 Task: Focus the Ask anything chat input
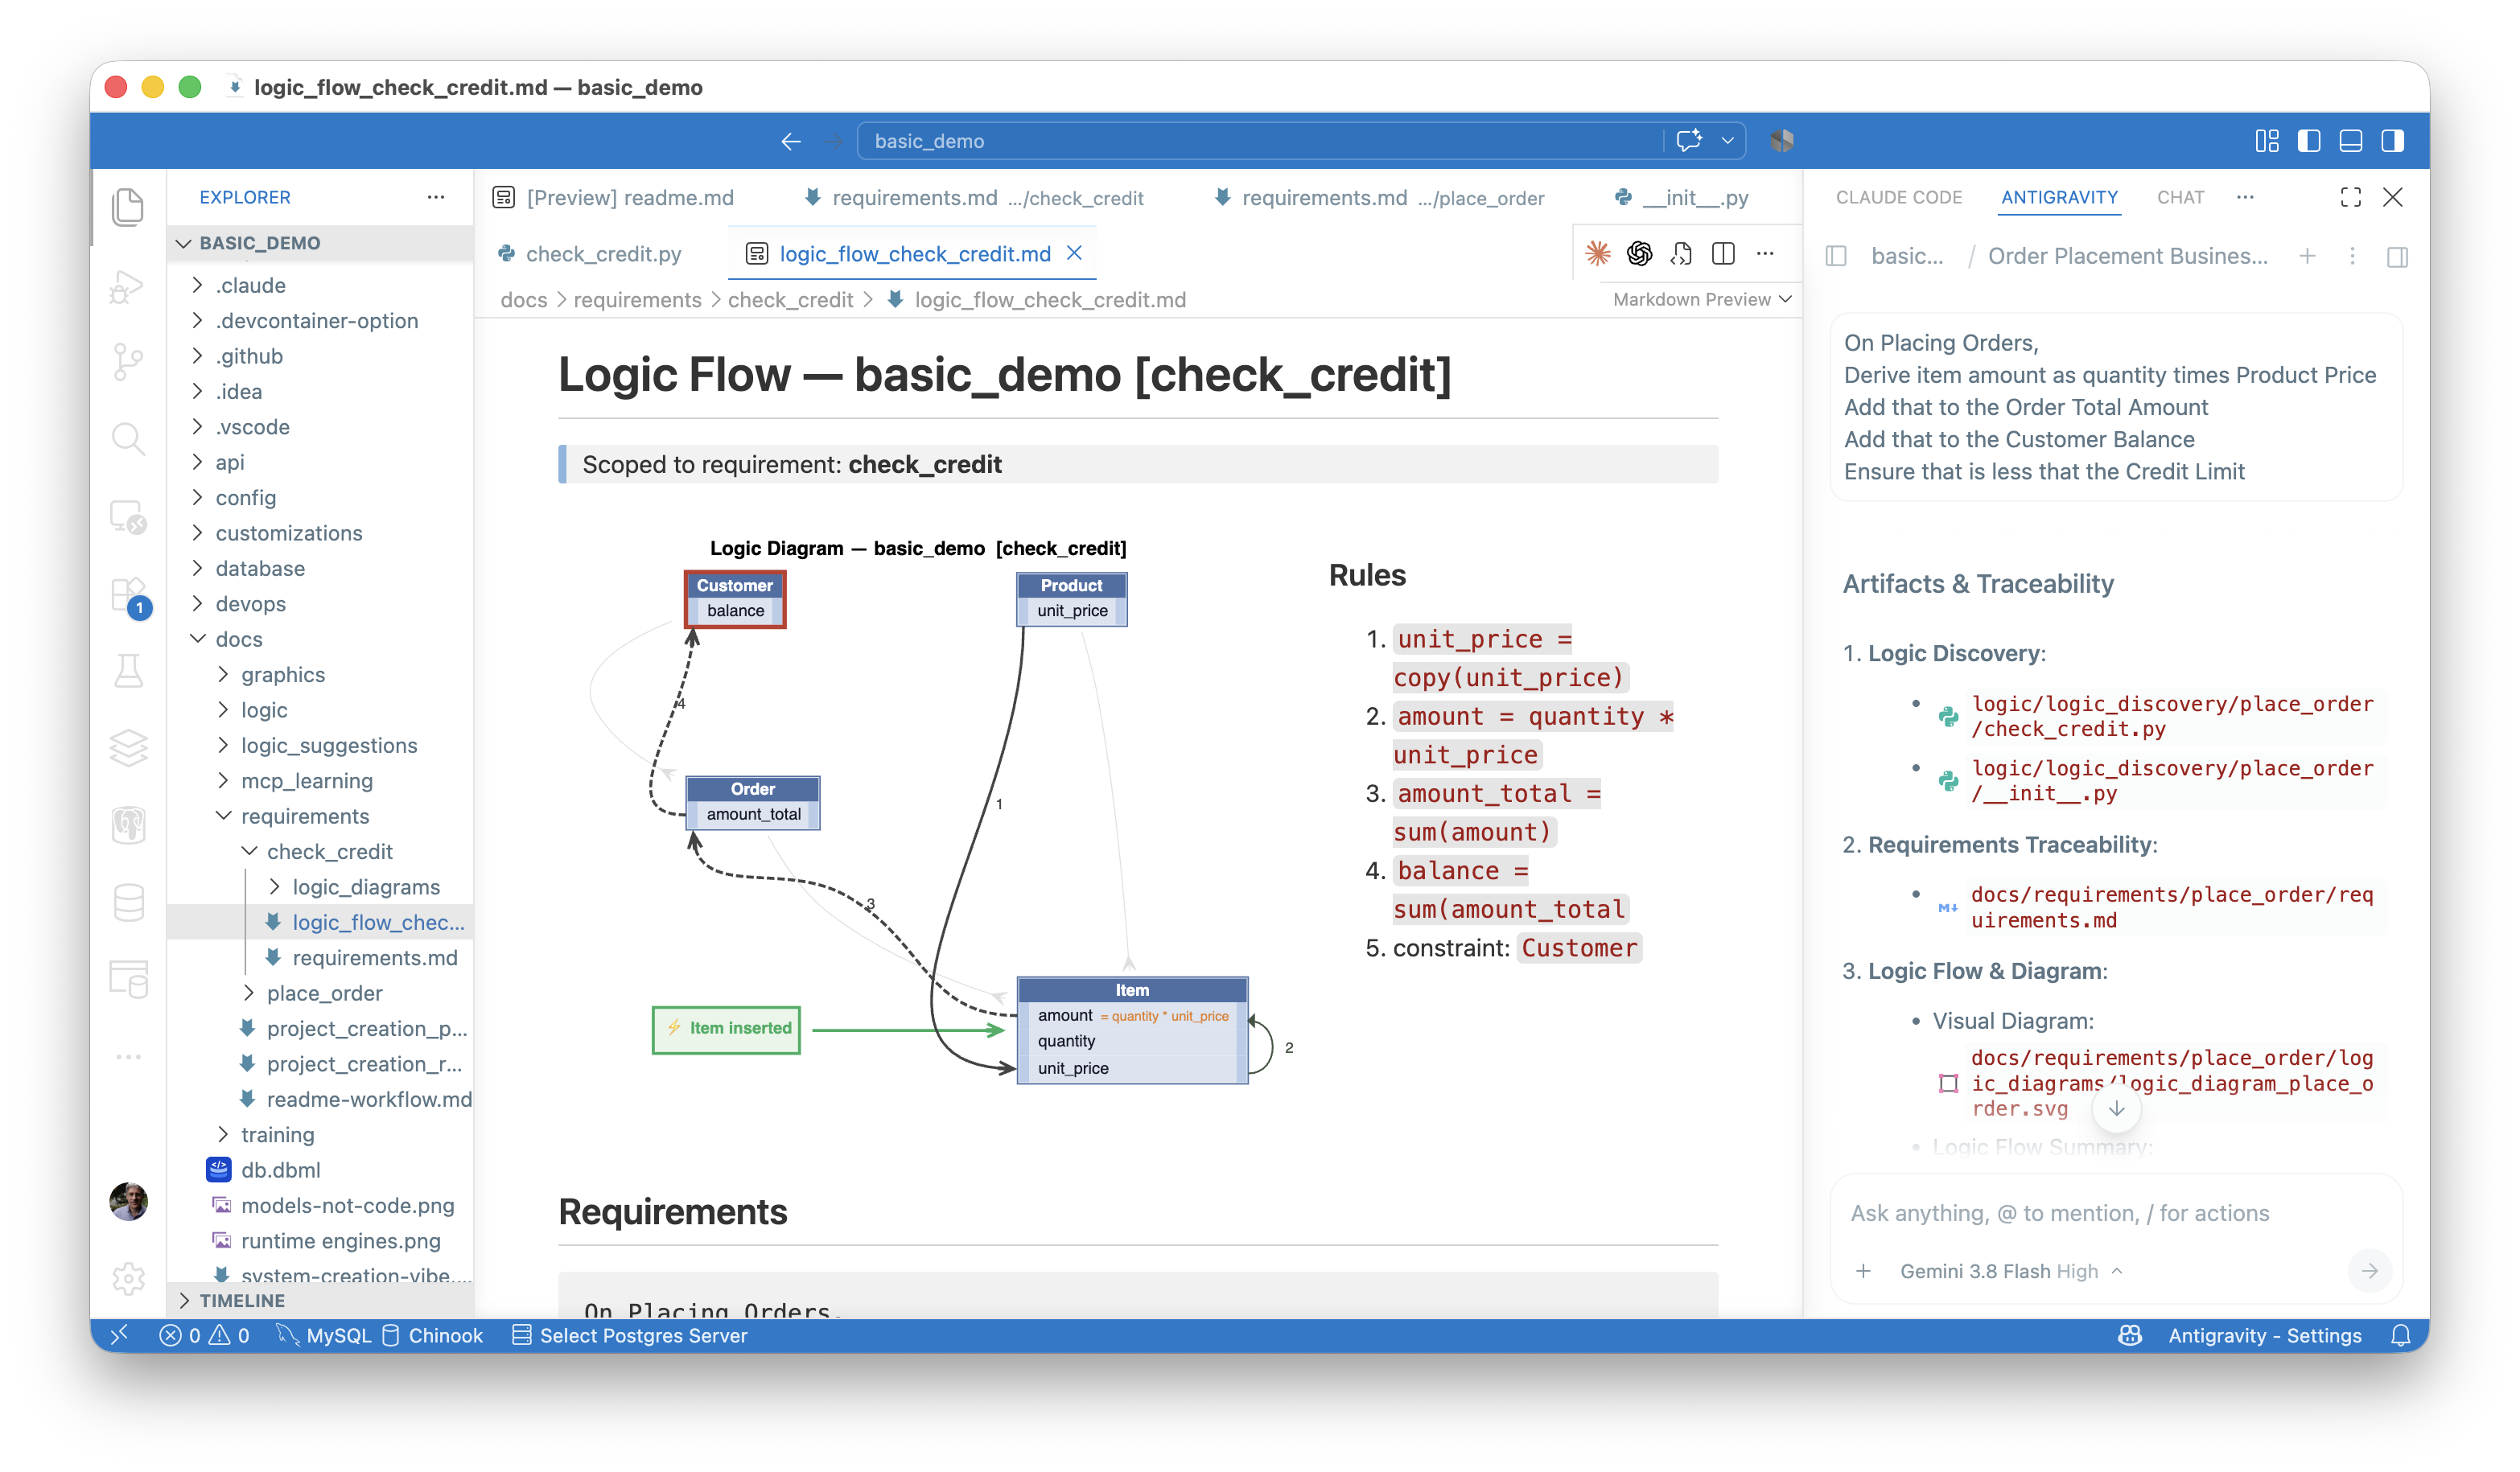(2115, 1213)
